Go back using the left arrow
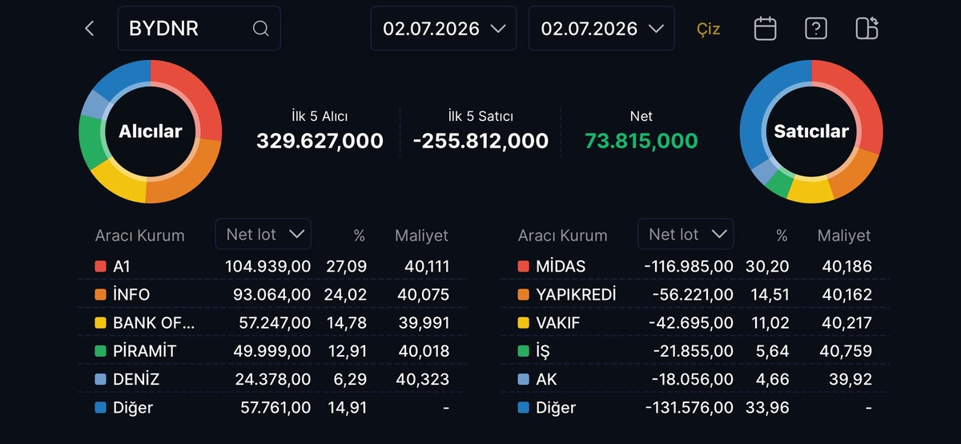Viewport: 961px width, 444px height. pos(90,29)
